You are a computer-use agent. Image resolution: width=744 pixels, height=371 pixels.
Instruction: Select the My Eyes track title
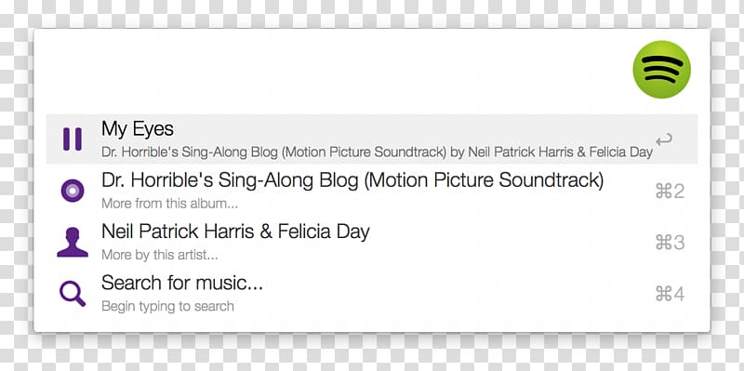coord(138,129)
